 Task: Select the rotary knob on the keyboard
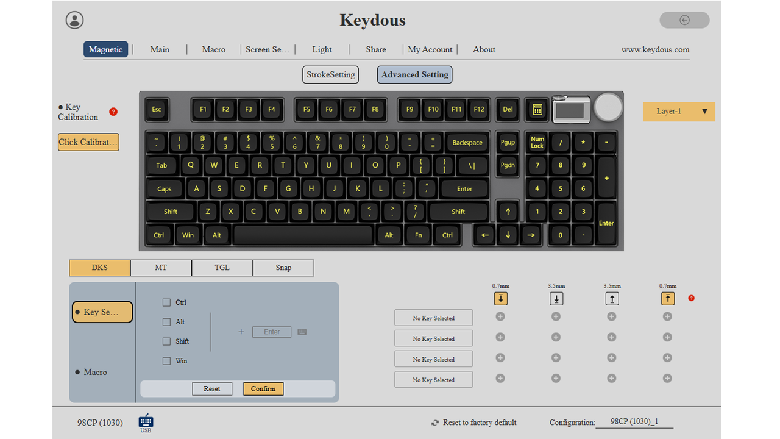tap(608, 107)
